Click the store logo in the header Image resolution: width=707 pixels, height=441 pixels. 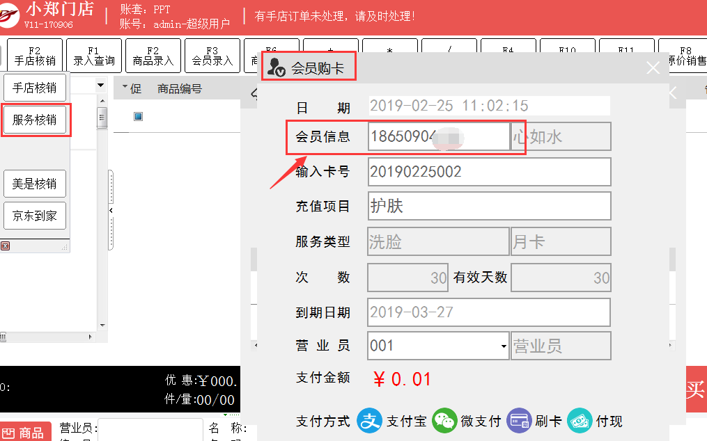pos(9,15)
